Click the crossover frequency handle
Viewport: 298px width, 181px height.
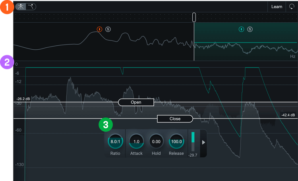tap(194, 18)
